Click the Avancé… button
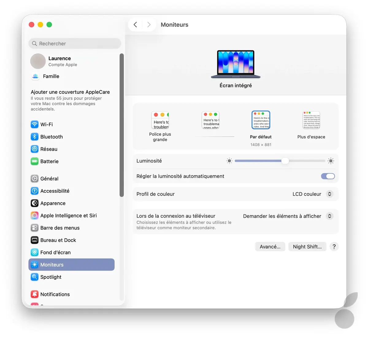Viewport: 368px width, 337px height. click(x=270, y=247)
